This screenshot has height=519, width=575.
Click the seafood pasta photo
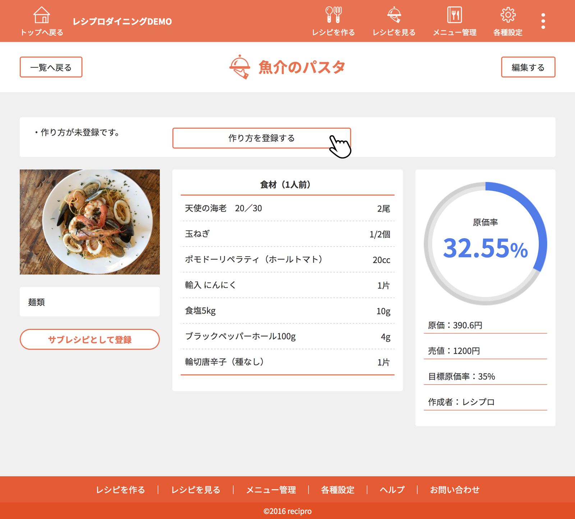pos(89,222)
